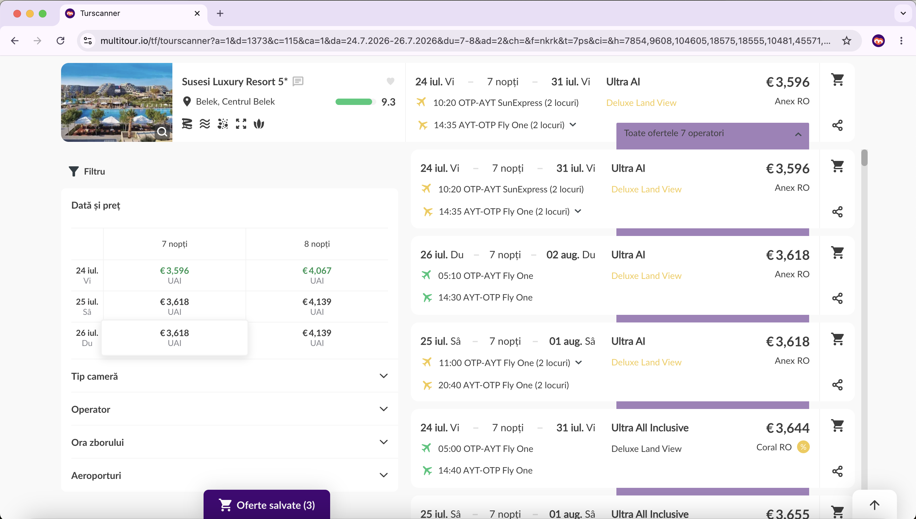Image resolution: width=916 pixels, height=519 pixels.
Task: Share the top Susesi Luxury Resort offer
Action: click(x=837, y=125)
